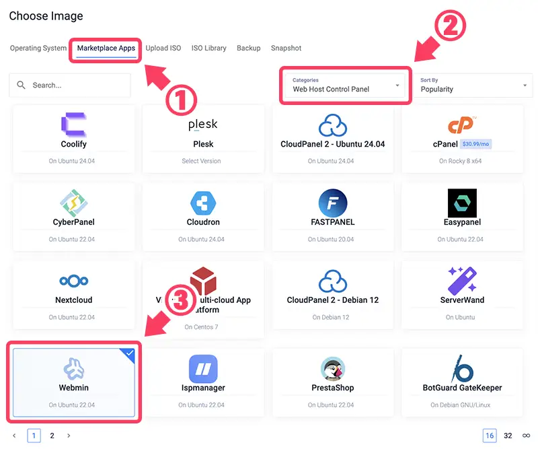
Task: Choose the CloudPanel 2 Ubuntu 24.04 cloud icon
Action: tap(332, 125)
